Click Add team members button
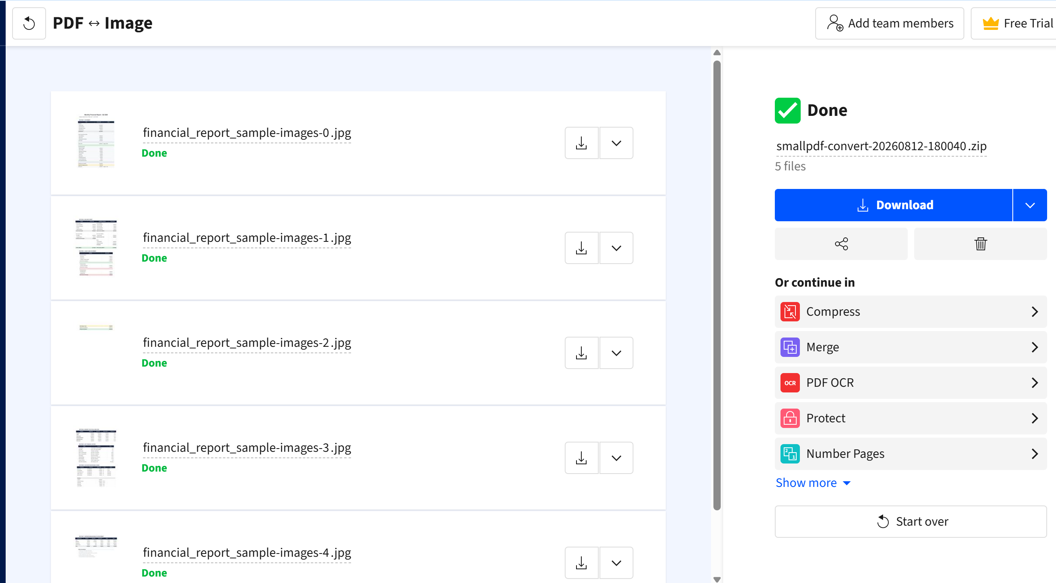 click(x=889, y=23)
